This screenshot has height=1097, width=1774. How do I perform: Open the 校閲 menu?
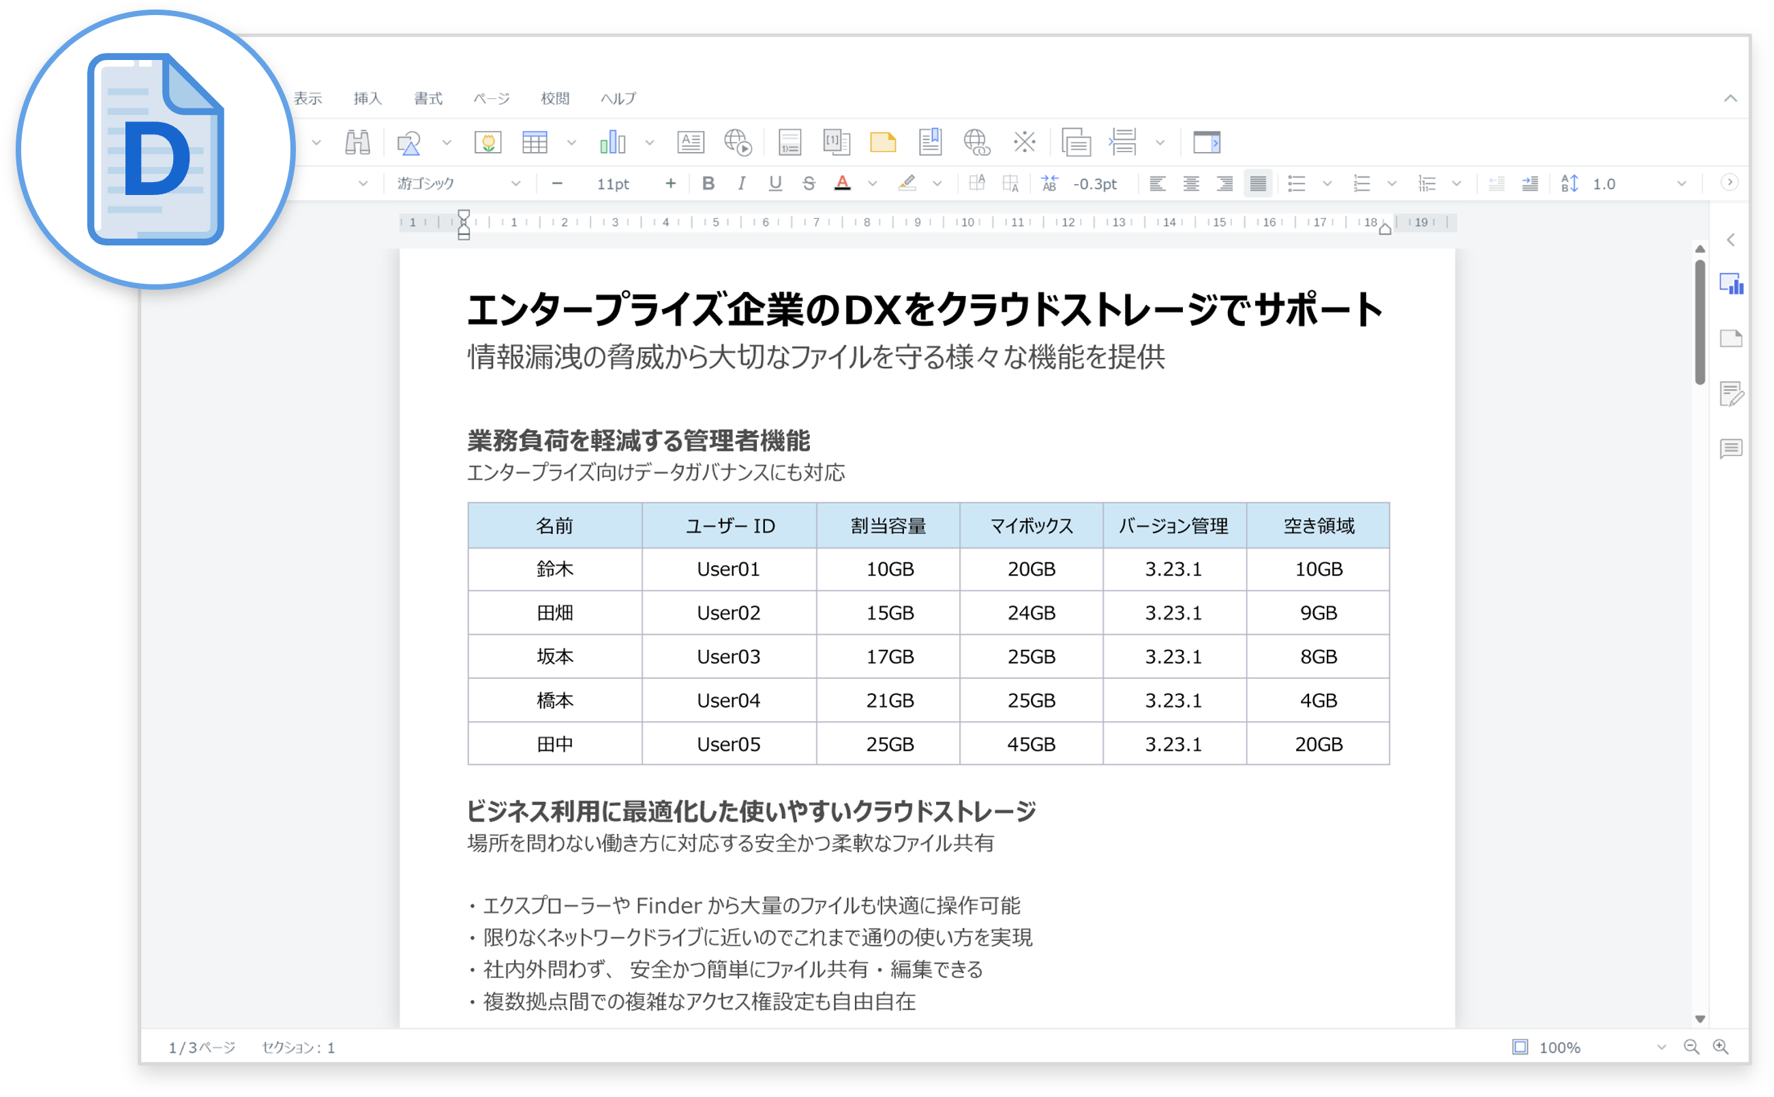point(554,98)
